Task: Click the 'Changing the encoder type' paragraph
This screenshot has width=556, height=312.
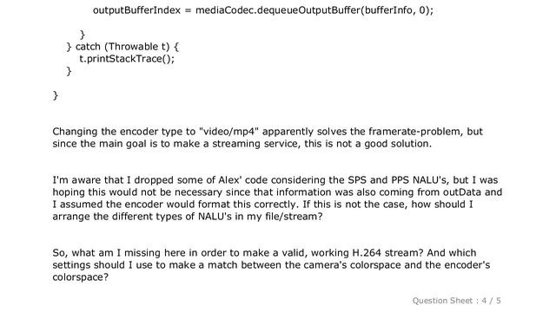Action: [x=268, y=138]
